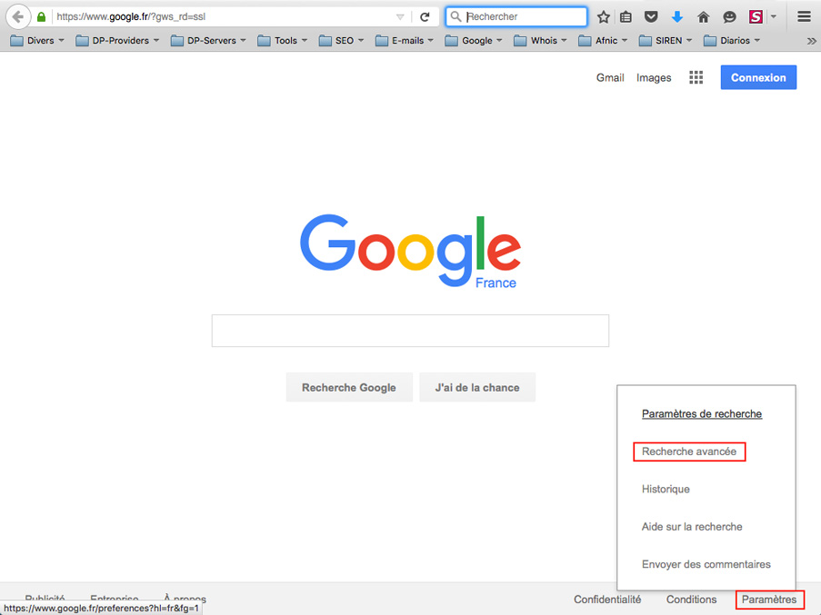Go to the home page icon
The width and height of the screenshot is (821, 615).
pos(703,16)
